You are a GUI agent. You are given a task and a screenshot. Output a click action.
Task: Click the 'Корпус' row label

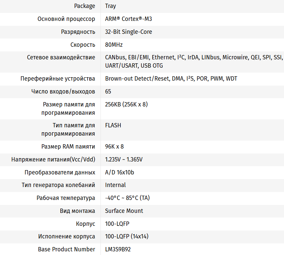click(x=86, y=224)
